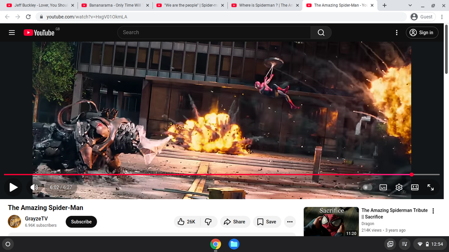Image resolution: width=449 pixels, height=252 pixels.
Task: Open the Chrome three-dot menu
Action: click(x=442, y=17)
